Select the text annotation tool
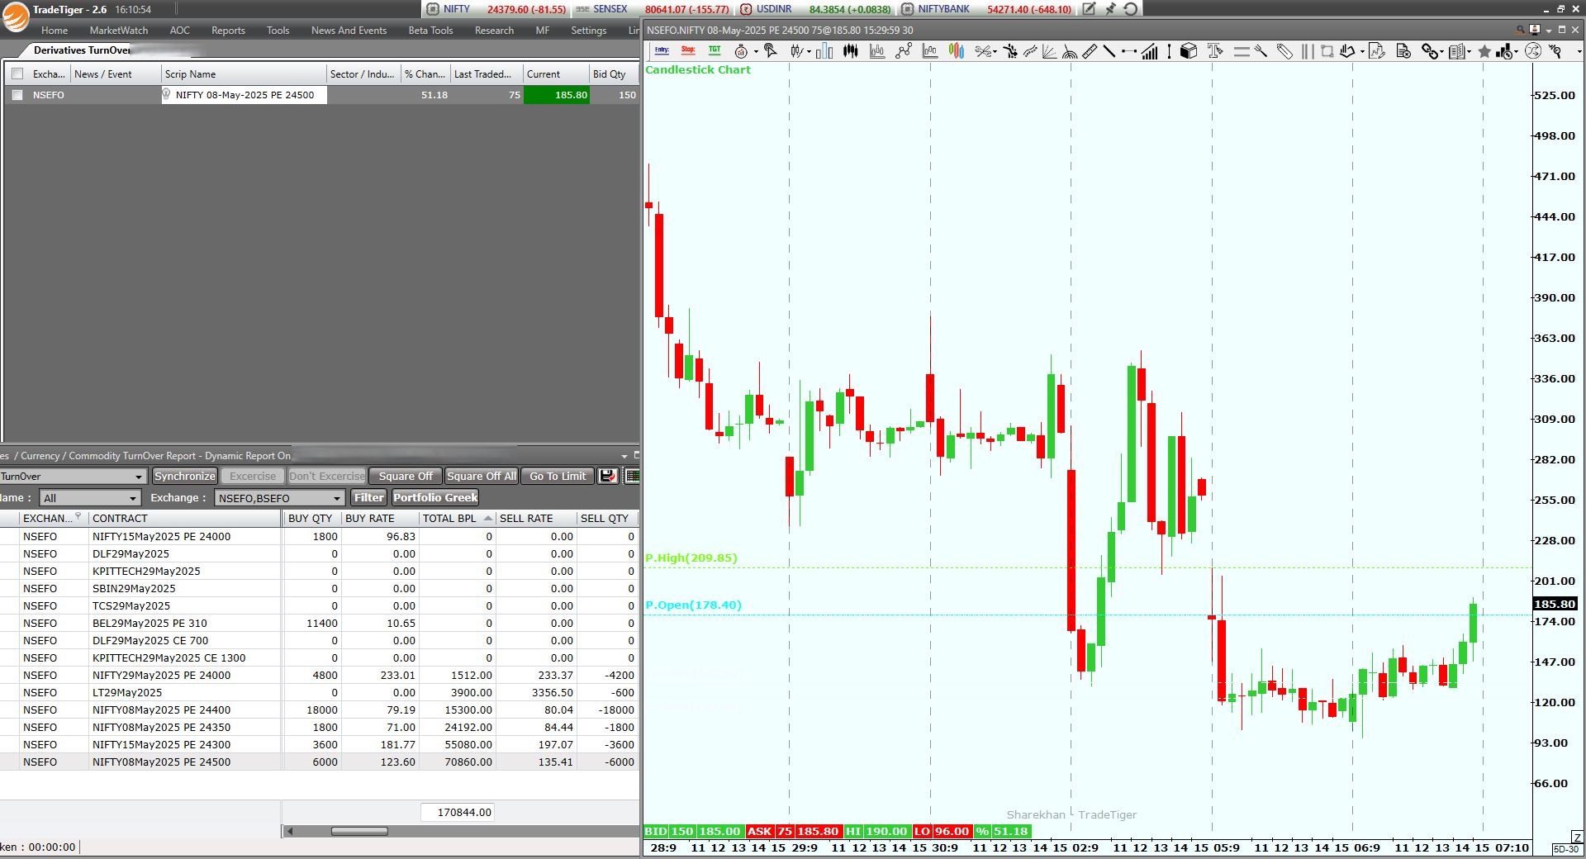Screen dimensions: 1586x859 click(1215, 51)
